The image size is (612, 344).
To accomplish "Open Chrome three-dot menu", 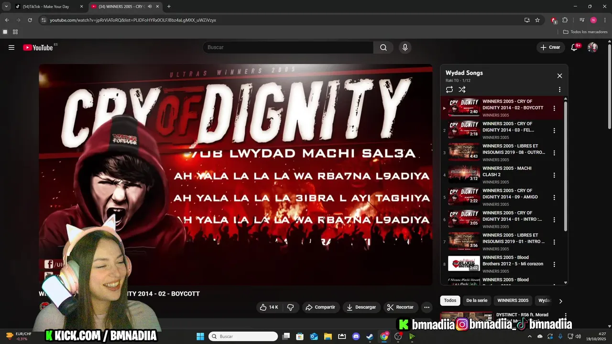I will (605, 20).
